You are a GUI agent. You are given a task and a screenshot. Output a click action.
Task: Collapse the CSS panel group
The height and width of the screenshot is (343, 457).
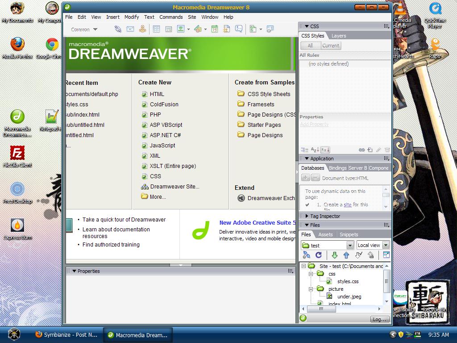[x=307, y=26]
